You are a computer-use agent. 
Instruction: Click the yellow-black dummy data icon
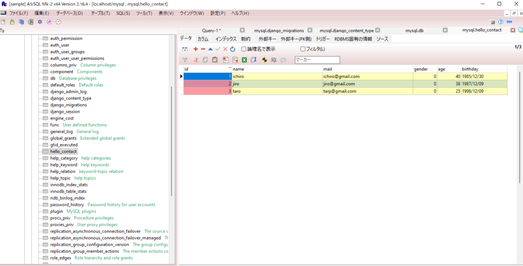pos(265,60)
